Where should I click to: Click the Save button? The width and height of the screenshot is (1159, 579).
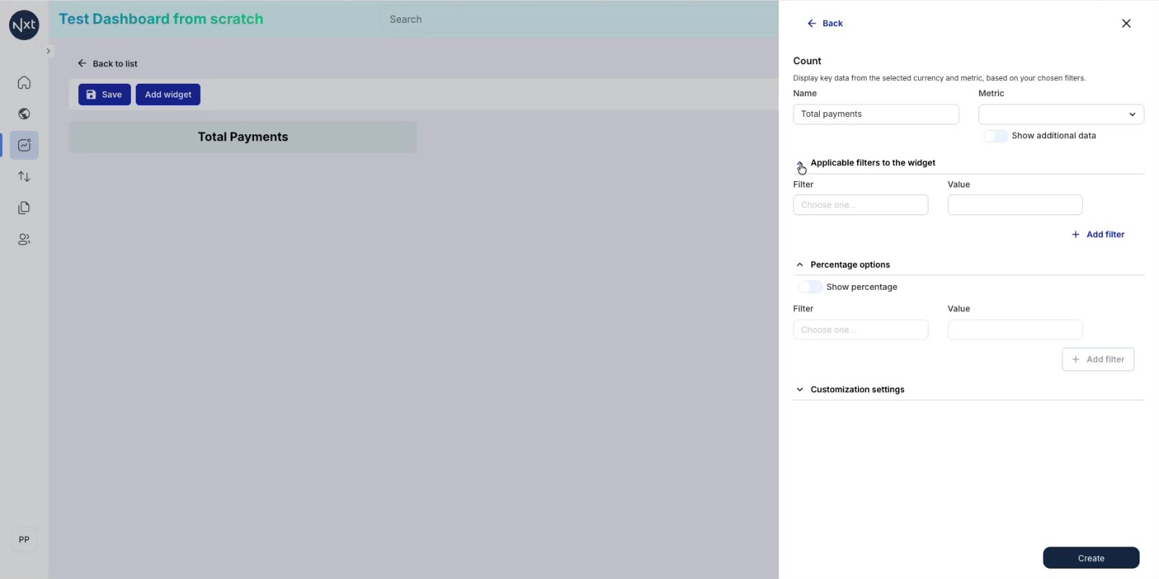point(105,95)
